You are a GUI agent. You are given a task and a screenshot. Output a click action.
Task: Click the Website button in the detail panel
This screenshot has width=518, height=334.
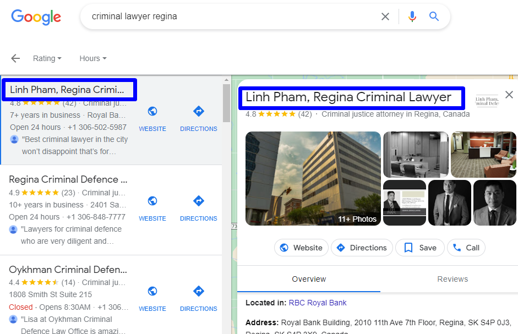click(301, 248)
